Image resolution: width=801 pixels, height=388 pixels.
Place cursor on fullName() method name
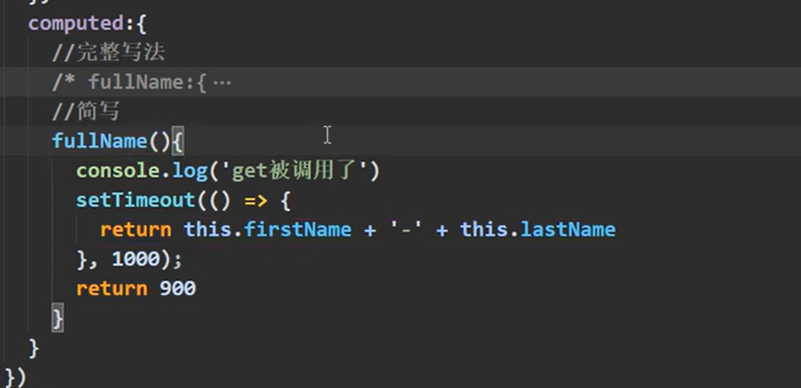pos(100,140)
